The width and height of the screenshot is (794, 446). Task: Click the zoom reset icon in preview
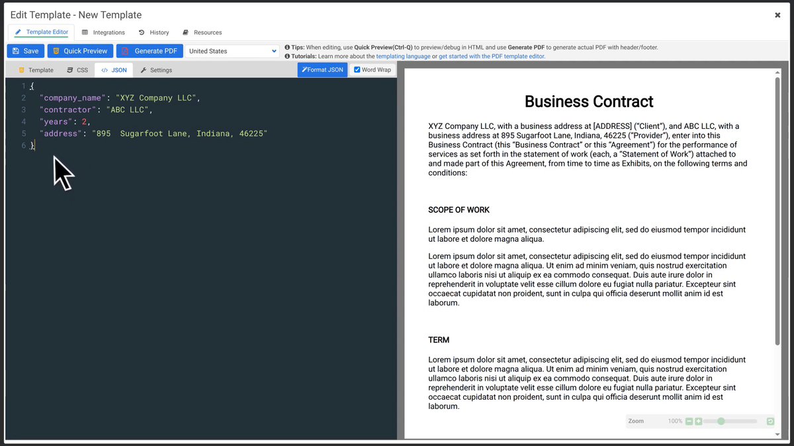point(770,421)
